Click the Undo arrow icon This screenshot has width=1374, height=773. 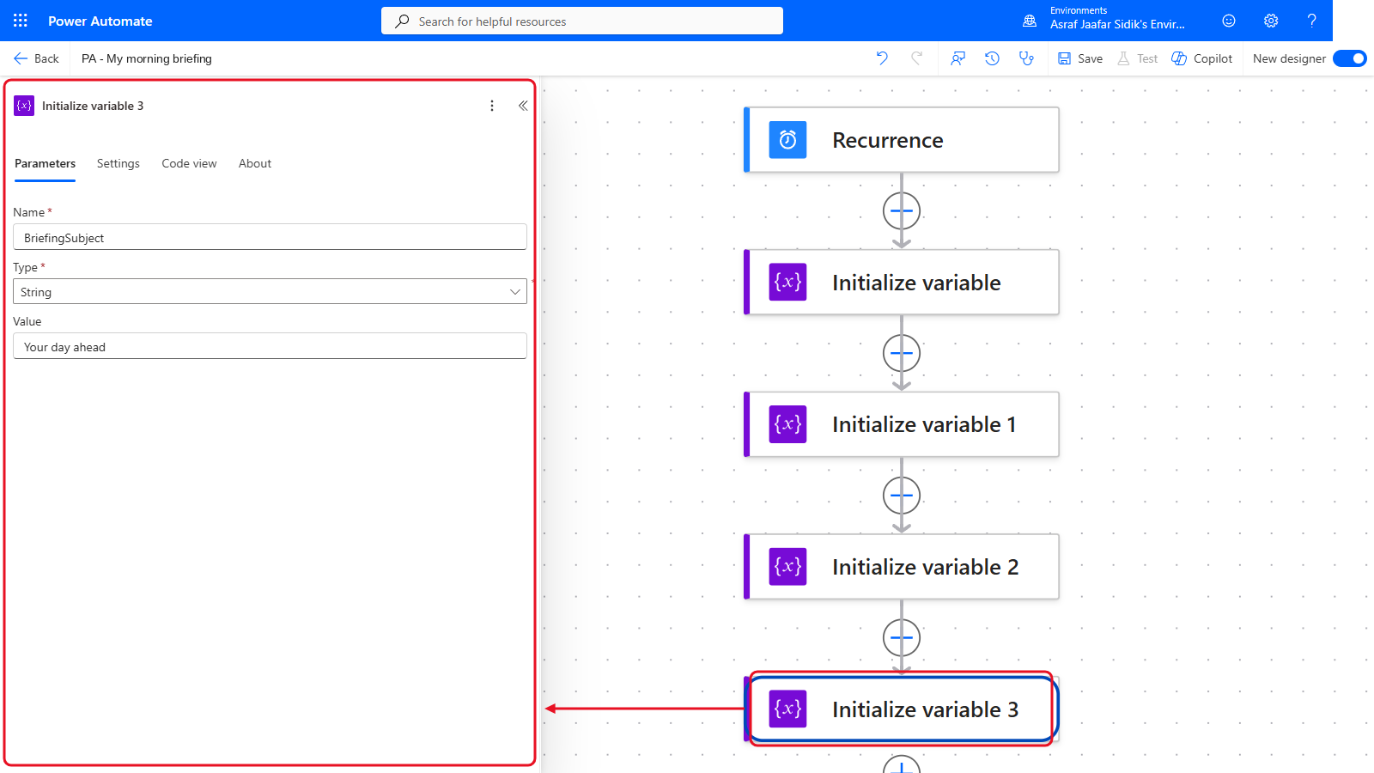point(882,58)
